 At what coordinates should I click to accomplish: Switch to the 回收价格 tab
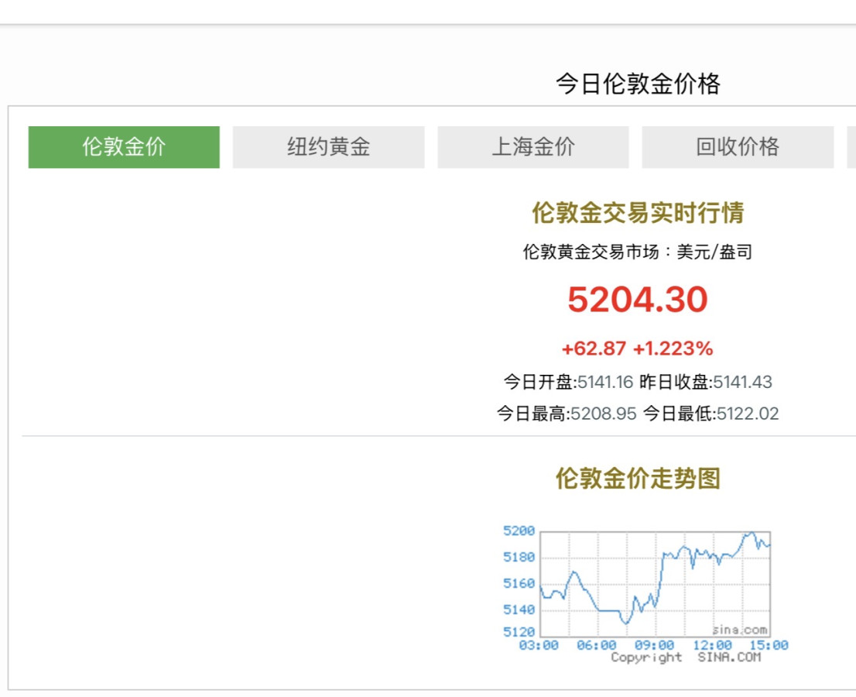738,147
